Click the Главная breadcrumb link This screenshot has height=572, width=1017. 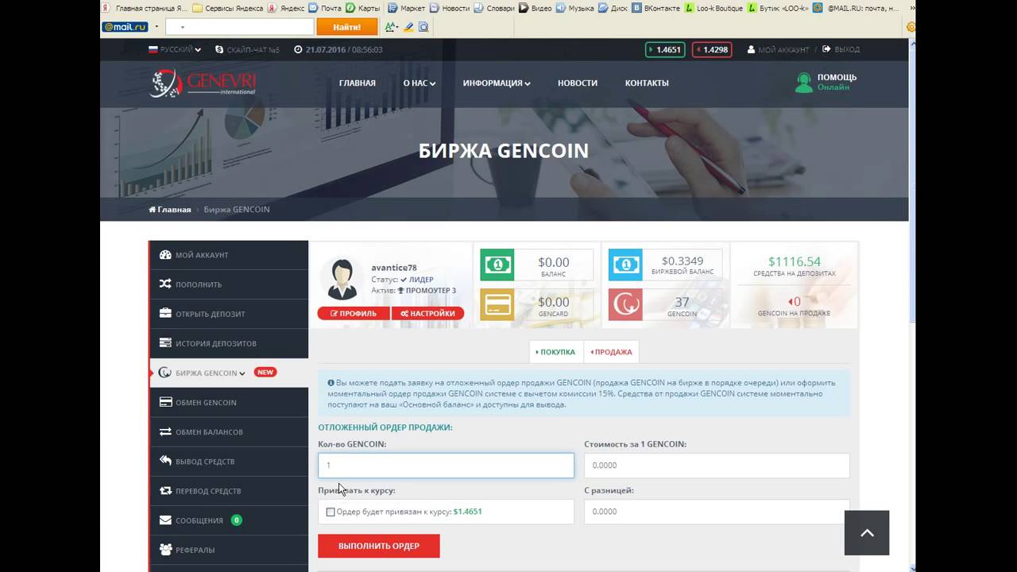pos(170,210)
